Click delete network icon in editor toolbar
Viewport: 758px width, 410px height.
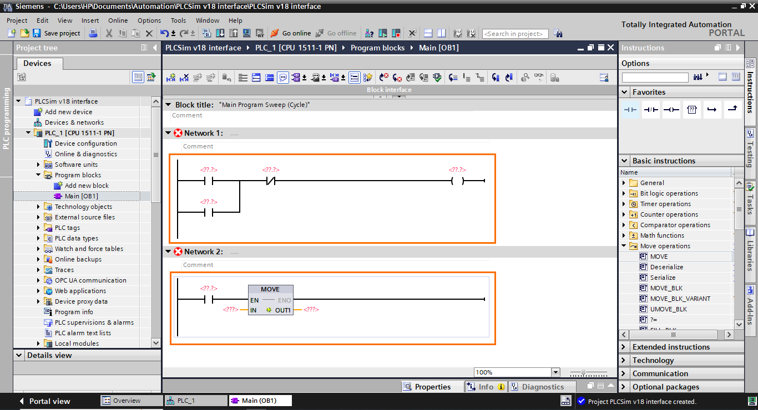point(184,78)
